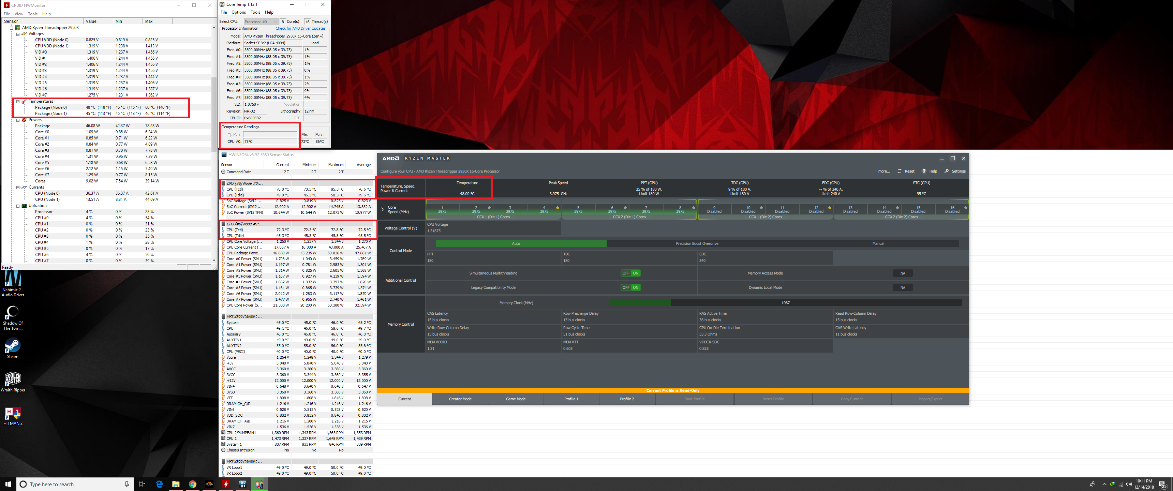Turn Legacy Compatibility Mode OFF
Screen dimensions: 1173x491
tap(626, 287)
